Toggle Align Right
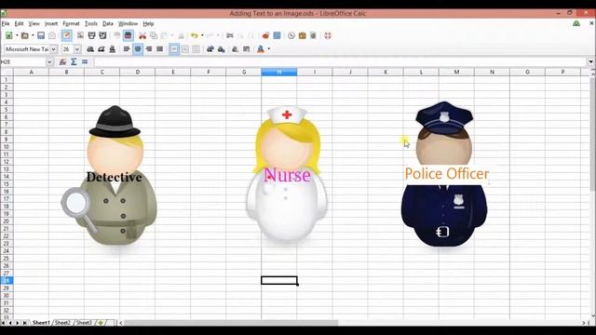Screen dimensions: 596x335 click(x=149, y=49)
